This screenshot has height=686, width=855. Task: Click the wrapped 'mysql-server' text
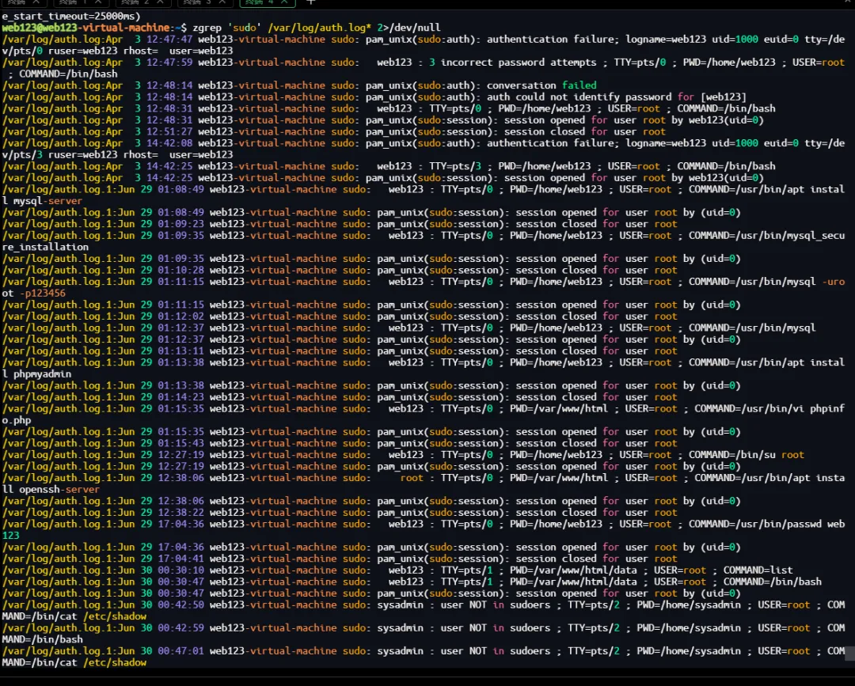[47, 200]
